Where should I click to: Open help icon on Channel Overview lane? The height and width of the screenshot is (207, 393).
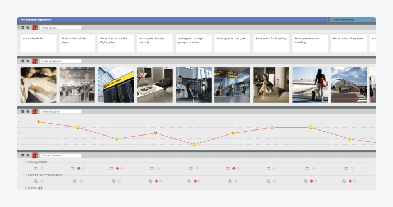pos(28,155)
